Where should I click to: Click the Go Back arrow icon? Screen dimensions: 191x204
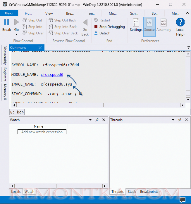pos(85,22)
